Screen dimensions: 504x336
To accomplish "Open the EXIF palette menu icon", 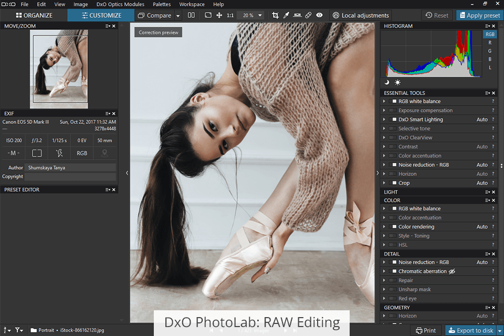I will pyautogui.click(x=108, y=113).
